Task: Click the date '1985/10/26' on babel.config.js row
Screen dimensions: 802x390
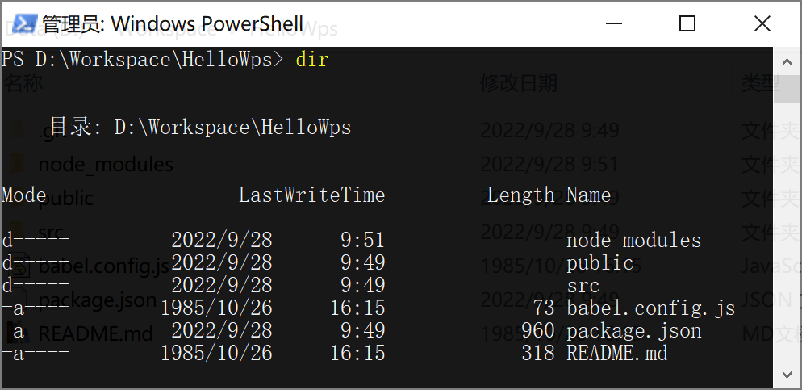Action: click(216, 308)
